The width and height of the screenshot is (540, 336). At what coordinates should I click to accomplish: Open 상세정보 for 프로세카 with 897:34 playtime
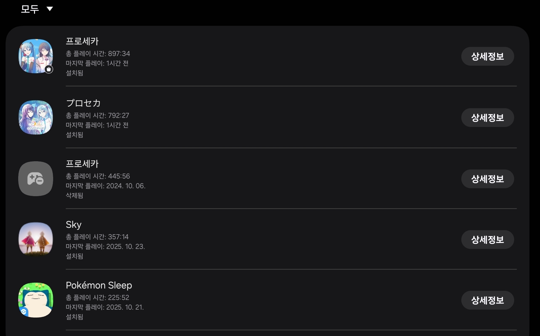click(487, 56)
